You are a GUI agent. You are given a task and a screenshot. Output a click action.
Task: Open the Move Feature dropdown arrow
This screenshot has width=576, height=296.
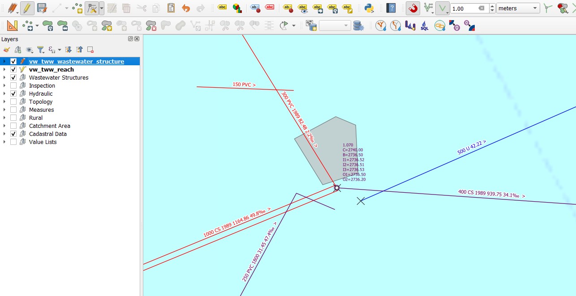click(37, 25)
